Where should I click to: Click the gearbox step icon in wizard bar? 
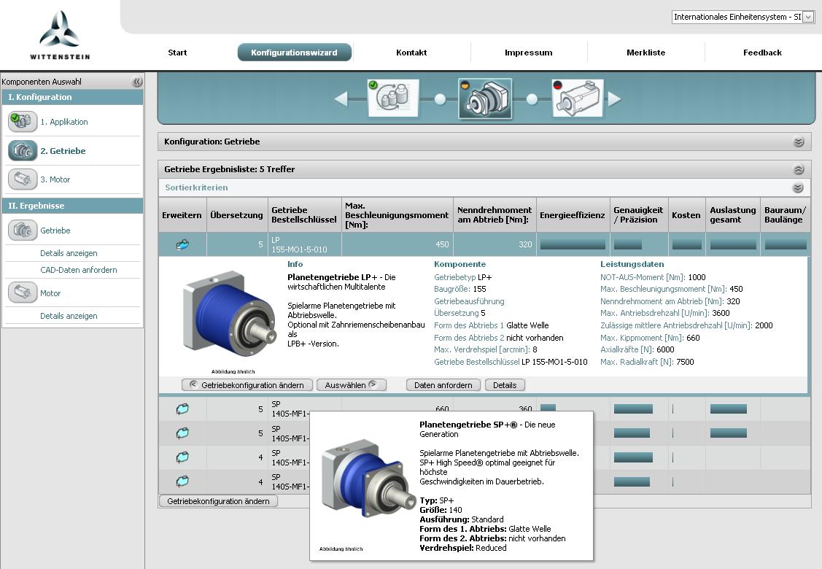pos(485,98)
